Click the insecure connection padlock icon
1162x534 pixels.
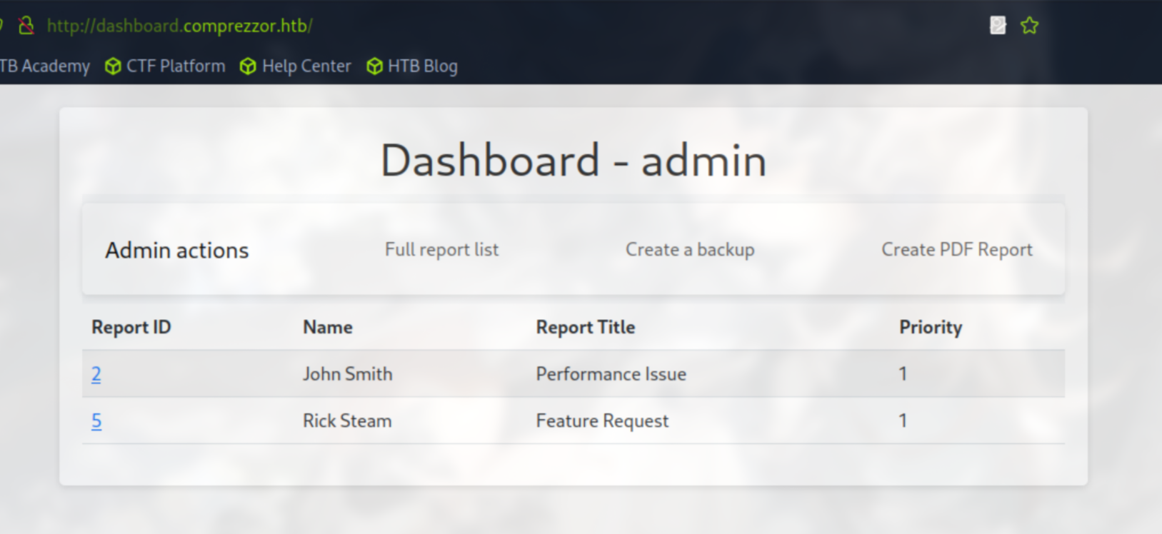[x=26, y=26]
